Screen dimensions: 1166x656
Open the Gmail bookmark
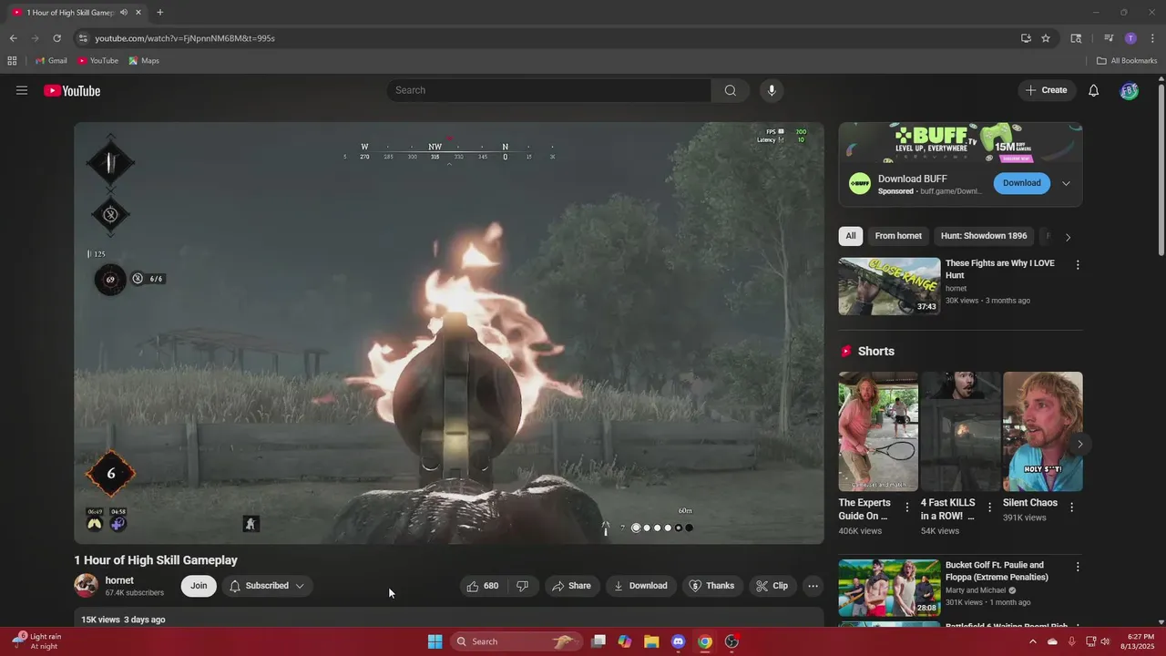[x=51, y=61]
